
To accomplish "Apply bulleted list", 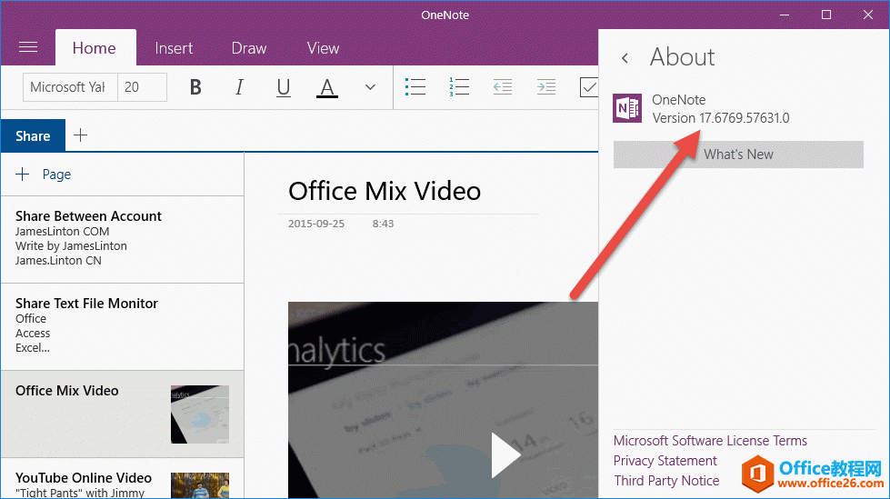I will (x=415, y=87).
